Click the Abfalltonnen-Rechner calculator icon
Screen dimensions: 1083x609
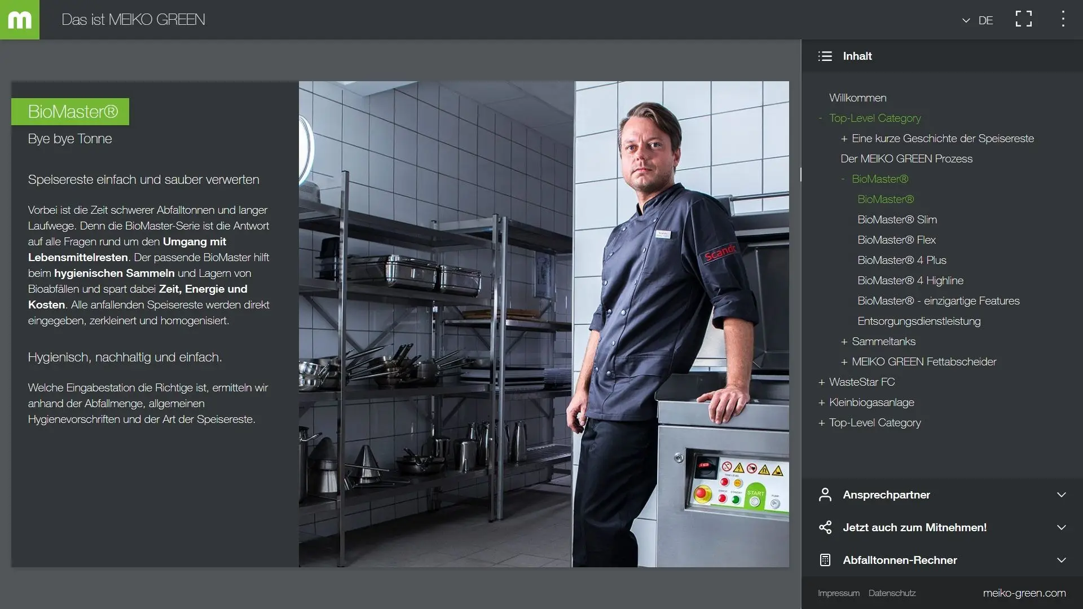click(x=825, y=561)
